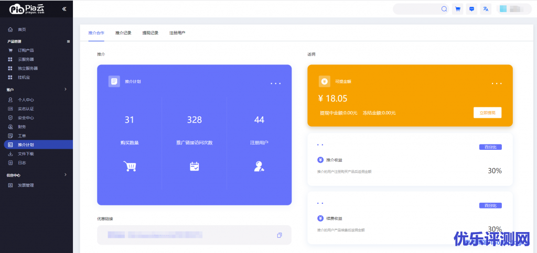Toggle the 产品管理 section menu

click(68, 41)
